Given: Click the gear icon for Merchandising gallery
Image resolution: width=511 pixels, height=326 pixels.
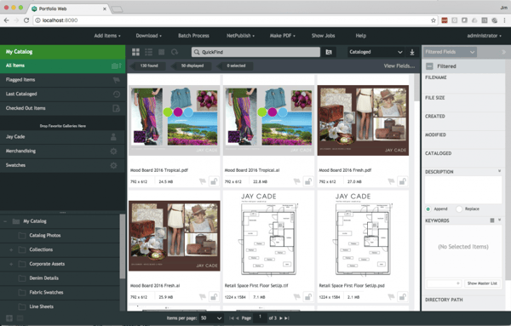Looking at the screenshot, I should (x=113, y=152).
